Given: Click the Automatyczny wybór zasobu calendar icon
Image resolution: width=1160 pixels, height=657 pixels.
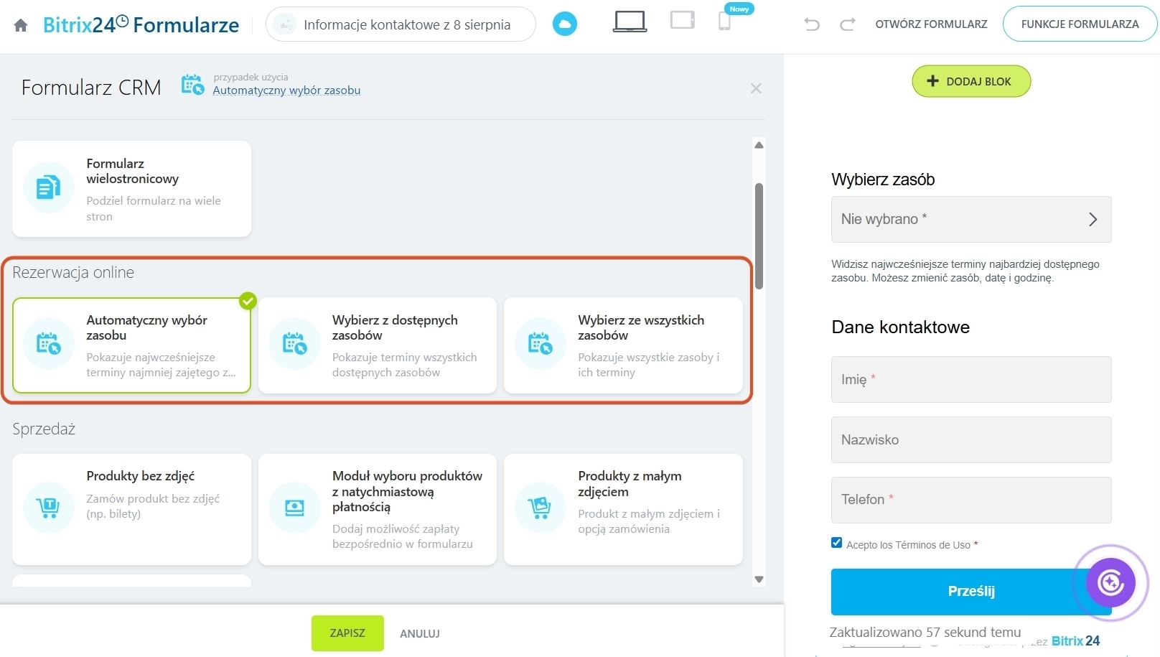Looking at the screenshot, I should click(49, 344).
